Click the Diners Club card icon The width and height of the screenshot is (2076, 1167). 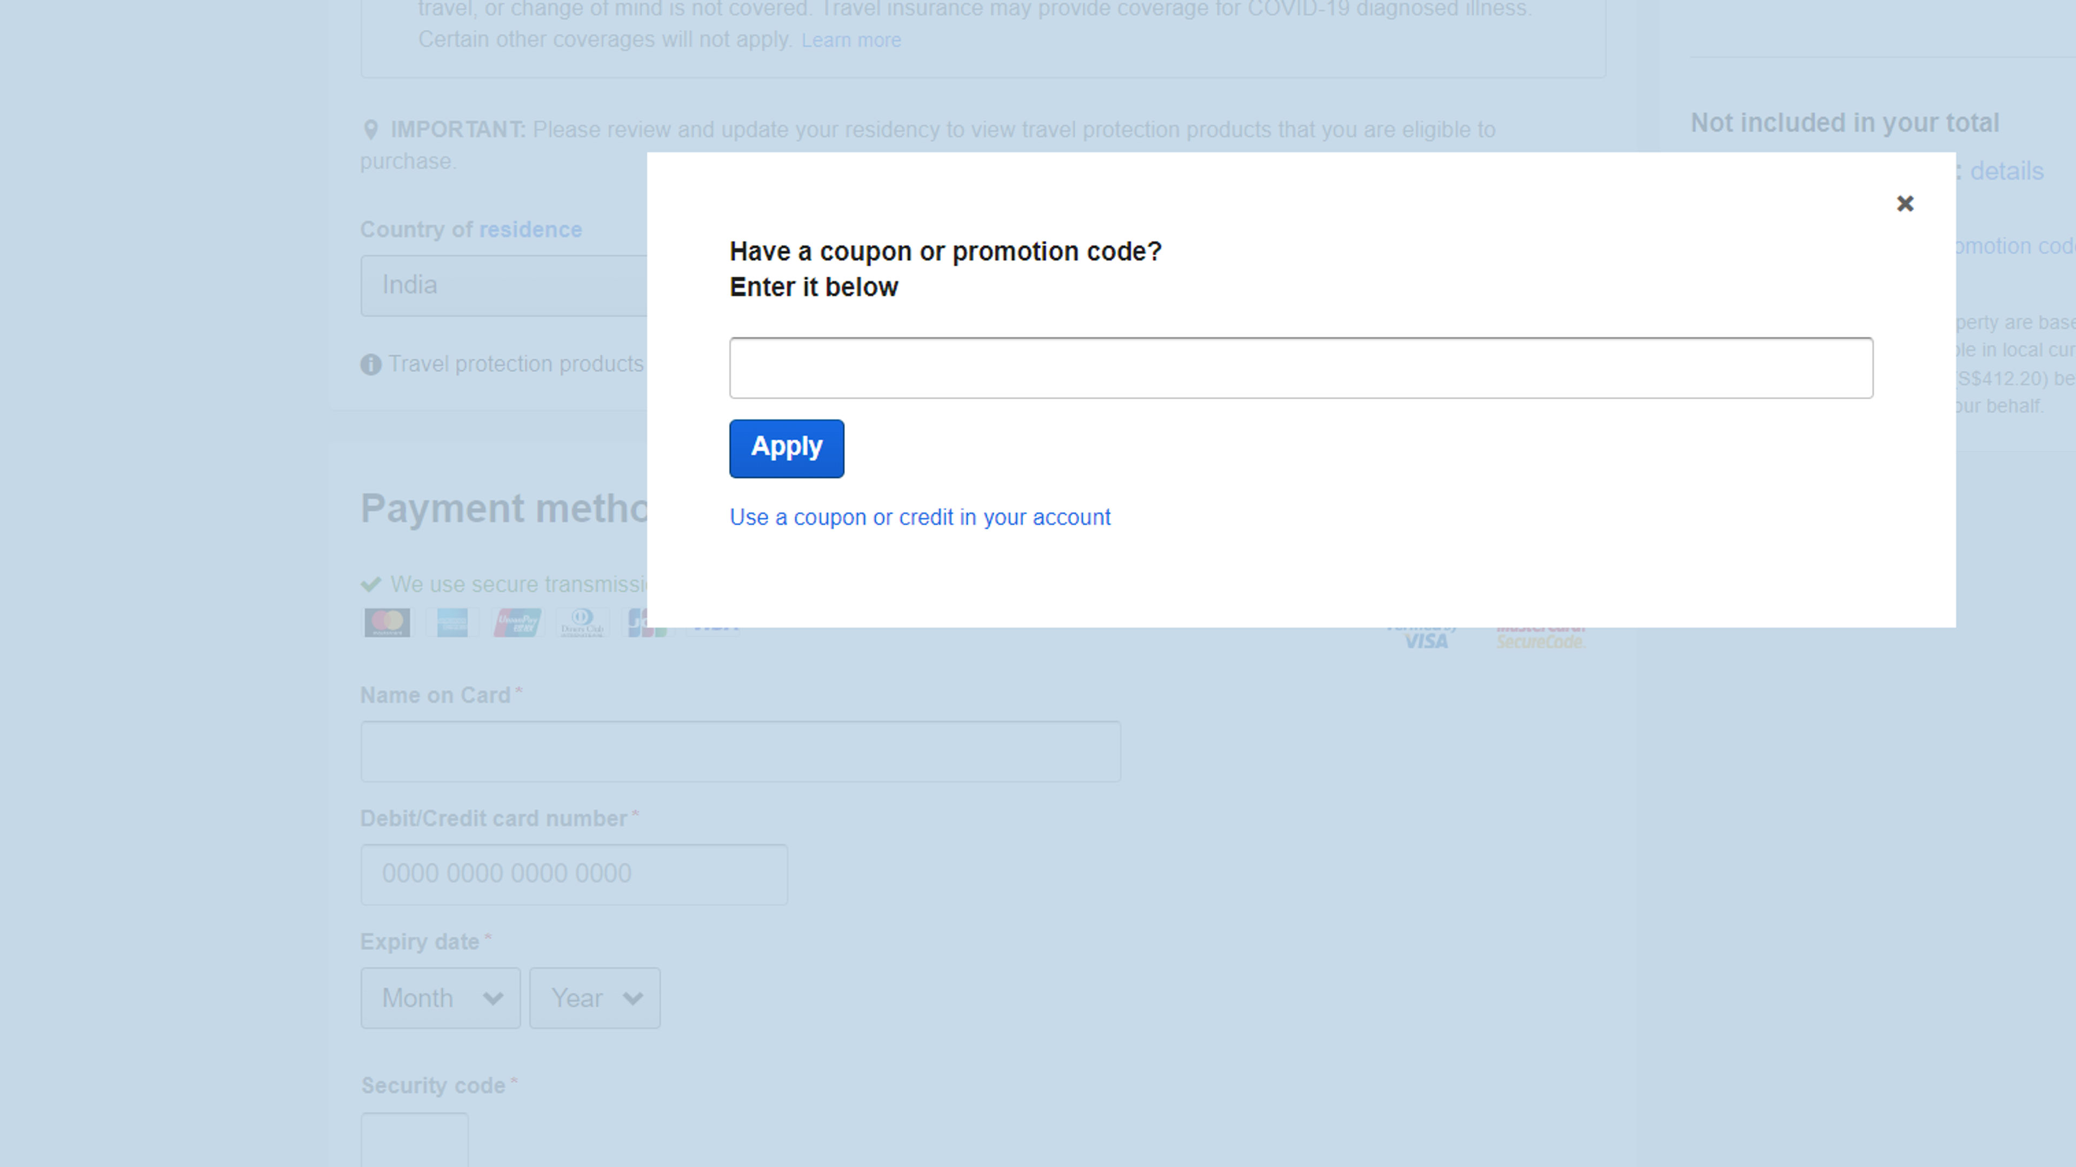tap(582, 622)
